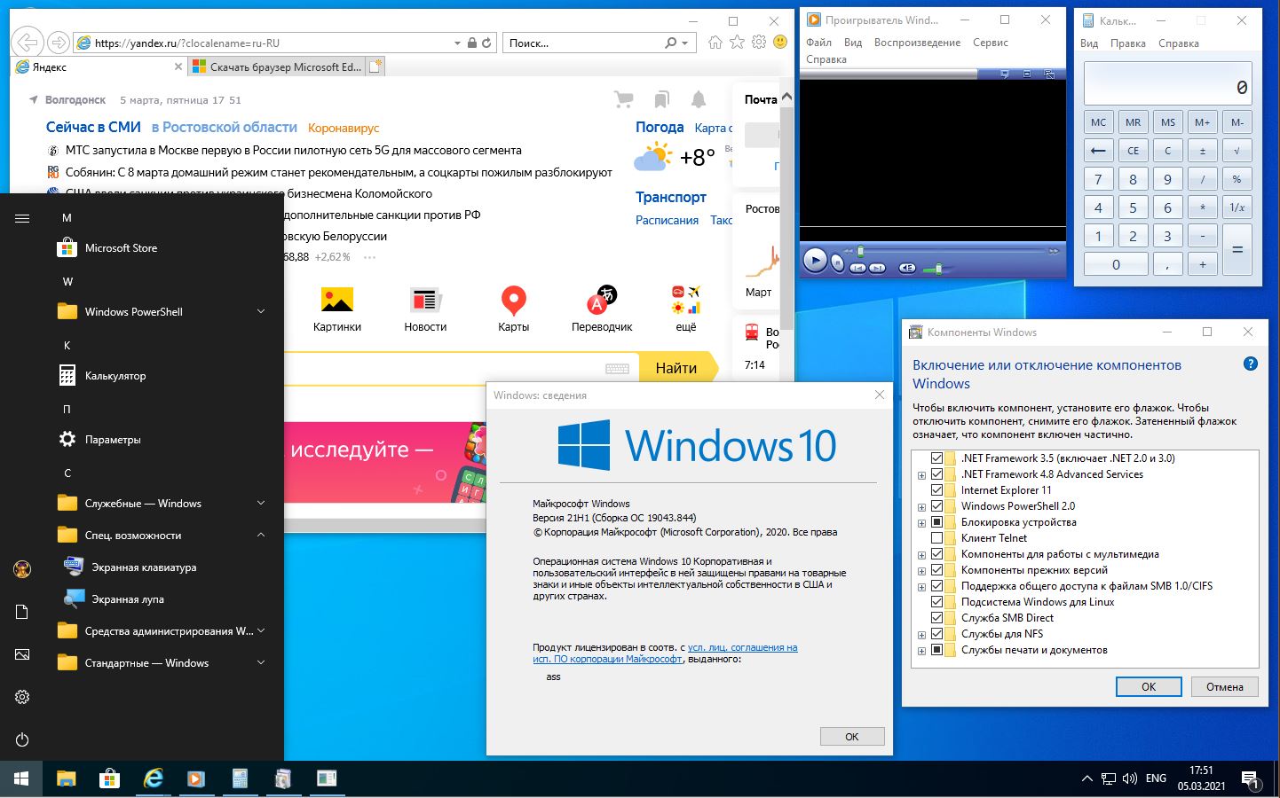The height and width of the screenshot is (798, 1280).
Task: Collapse Спец. возможности folder
Action: coord(261,536)
